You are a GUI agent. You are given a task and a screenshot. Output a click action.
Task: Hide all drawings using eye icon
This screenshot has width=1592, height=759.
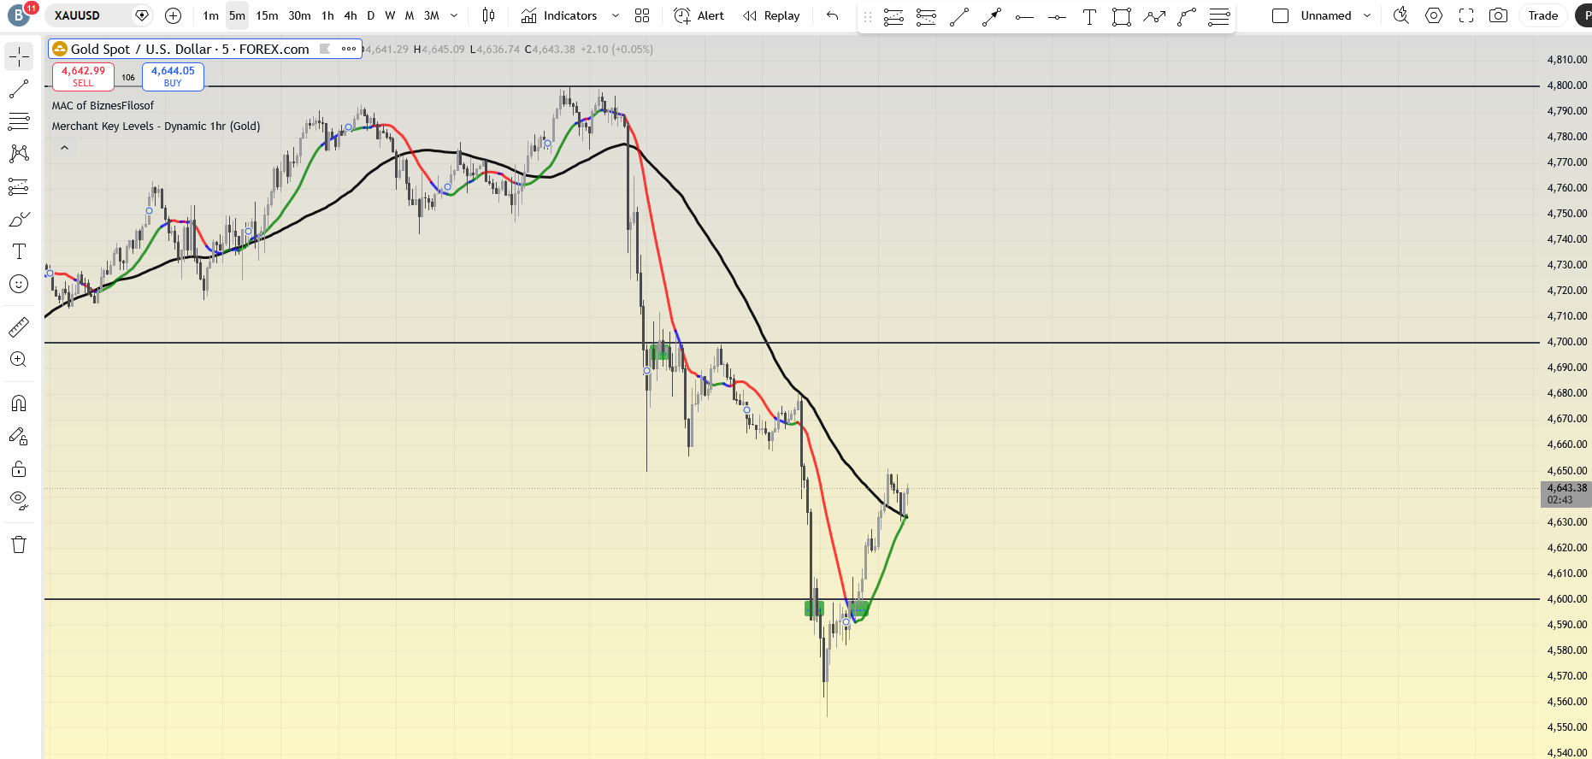[19, 500]
